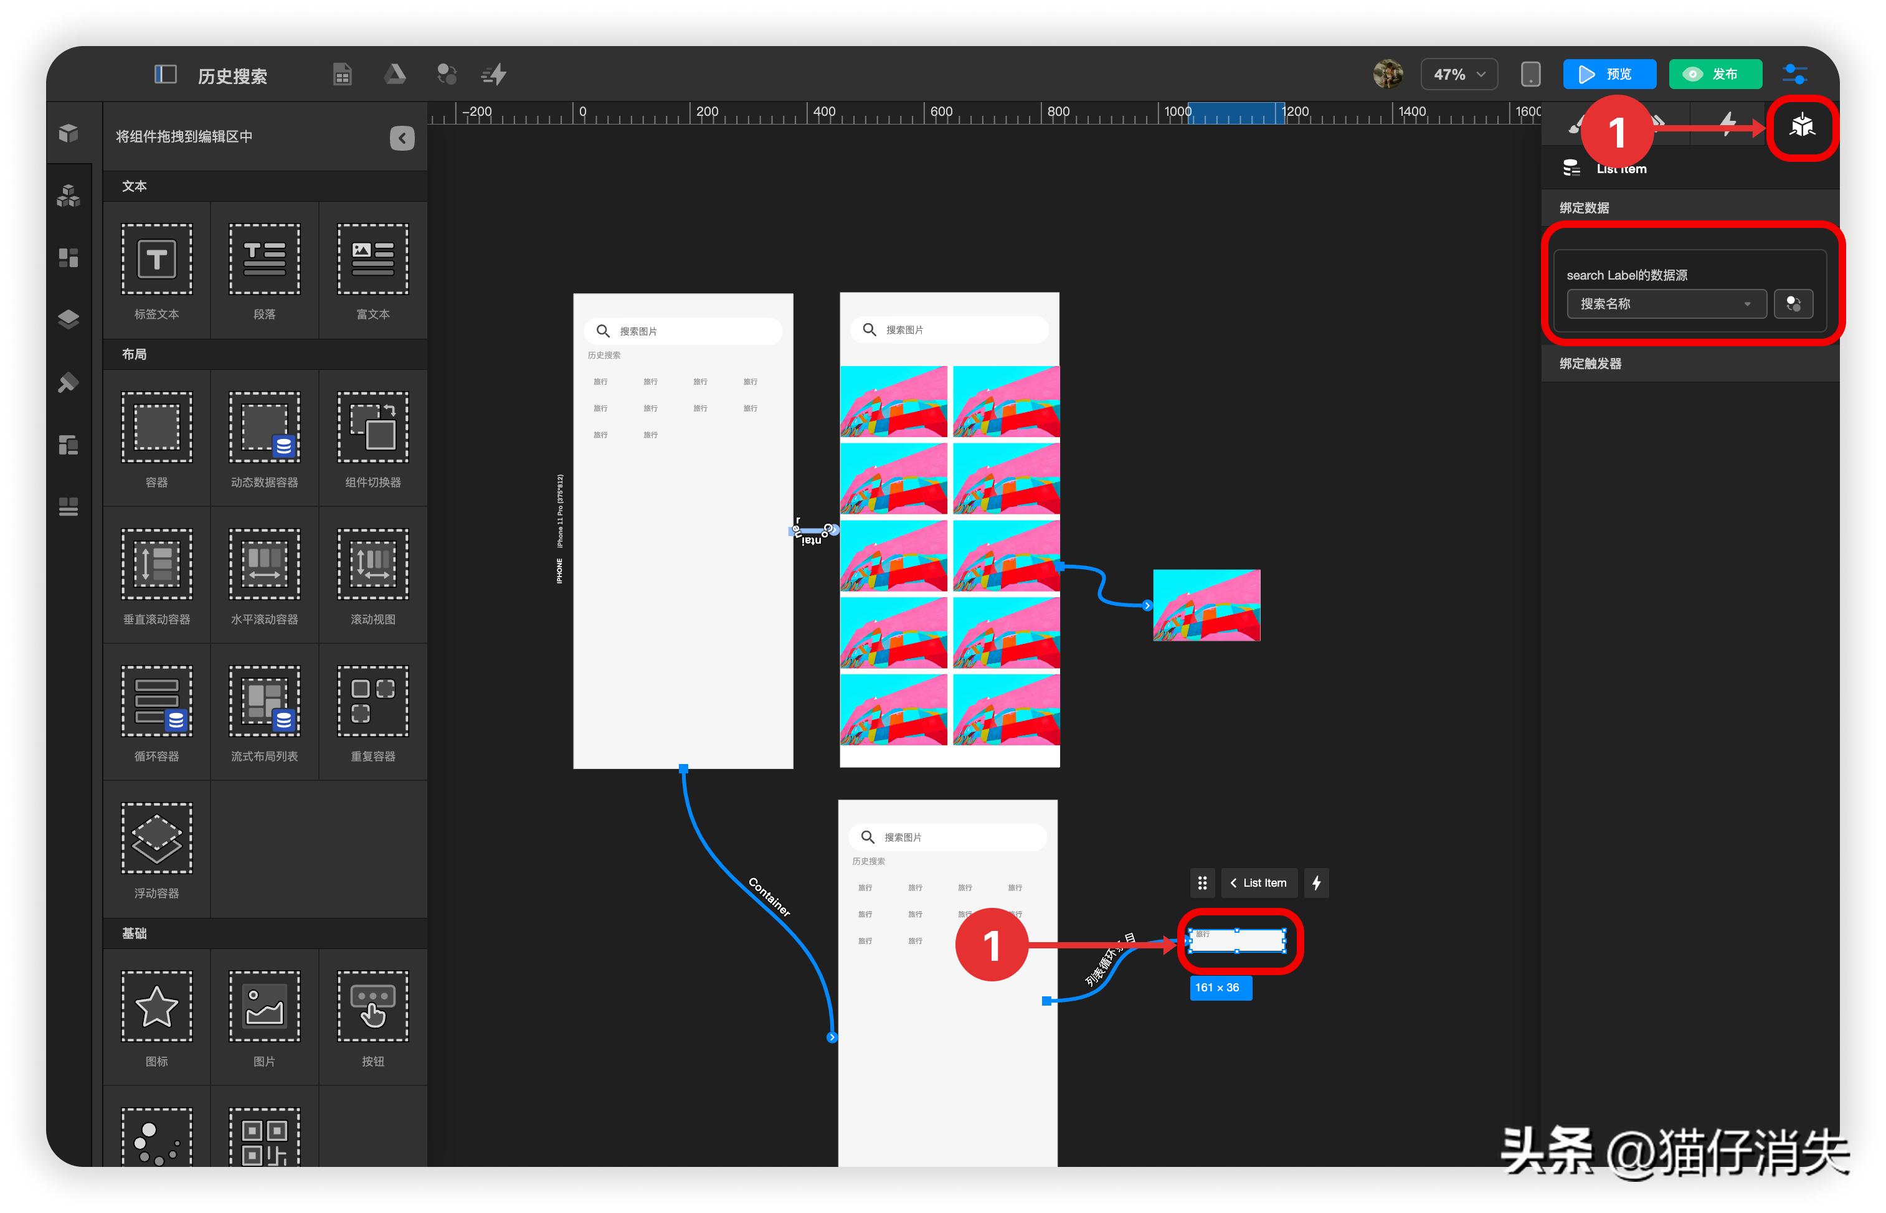Expand the 绑定触发器 section
This screenshot has height=1213, width=1886.
(x=1590, y=364)
